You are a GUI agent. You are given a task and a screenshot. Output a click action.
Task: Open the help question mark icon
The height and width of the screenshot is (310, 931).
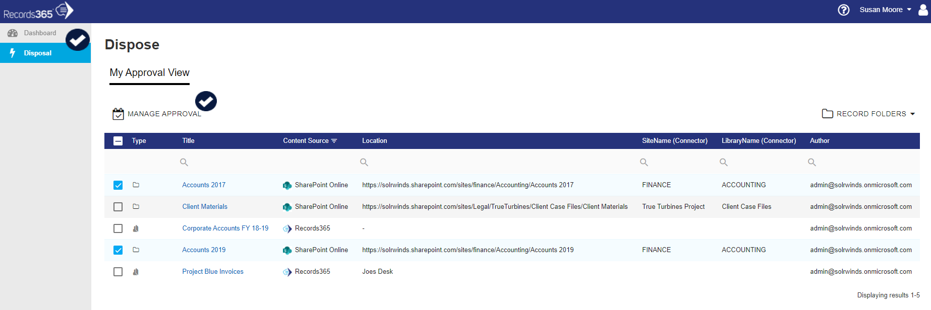click(843, 10)
